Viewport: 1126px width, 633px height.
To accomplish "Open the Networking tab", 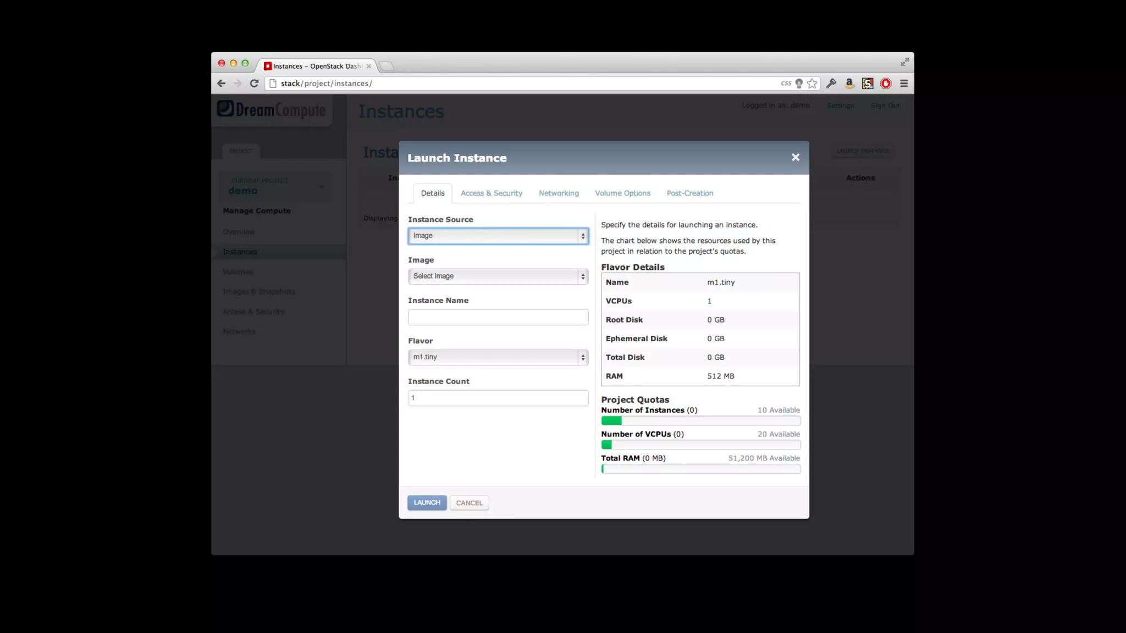I will pos(559,193).
